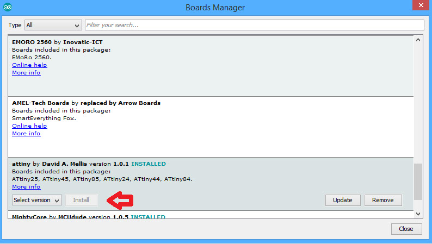Click the INSTALLED label for attiny
Viewport: 432px width, 244px height.
pyautogui.click(x=149, y=164)
